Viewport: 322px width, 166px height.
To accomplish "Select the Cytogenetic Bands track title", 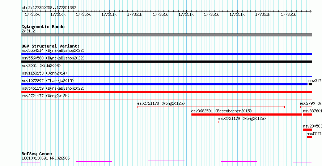I will 43,27.
